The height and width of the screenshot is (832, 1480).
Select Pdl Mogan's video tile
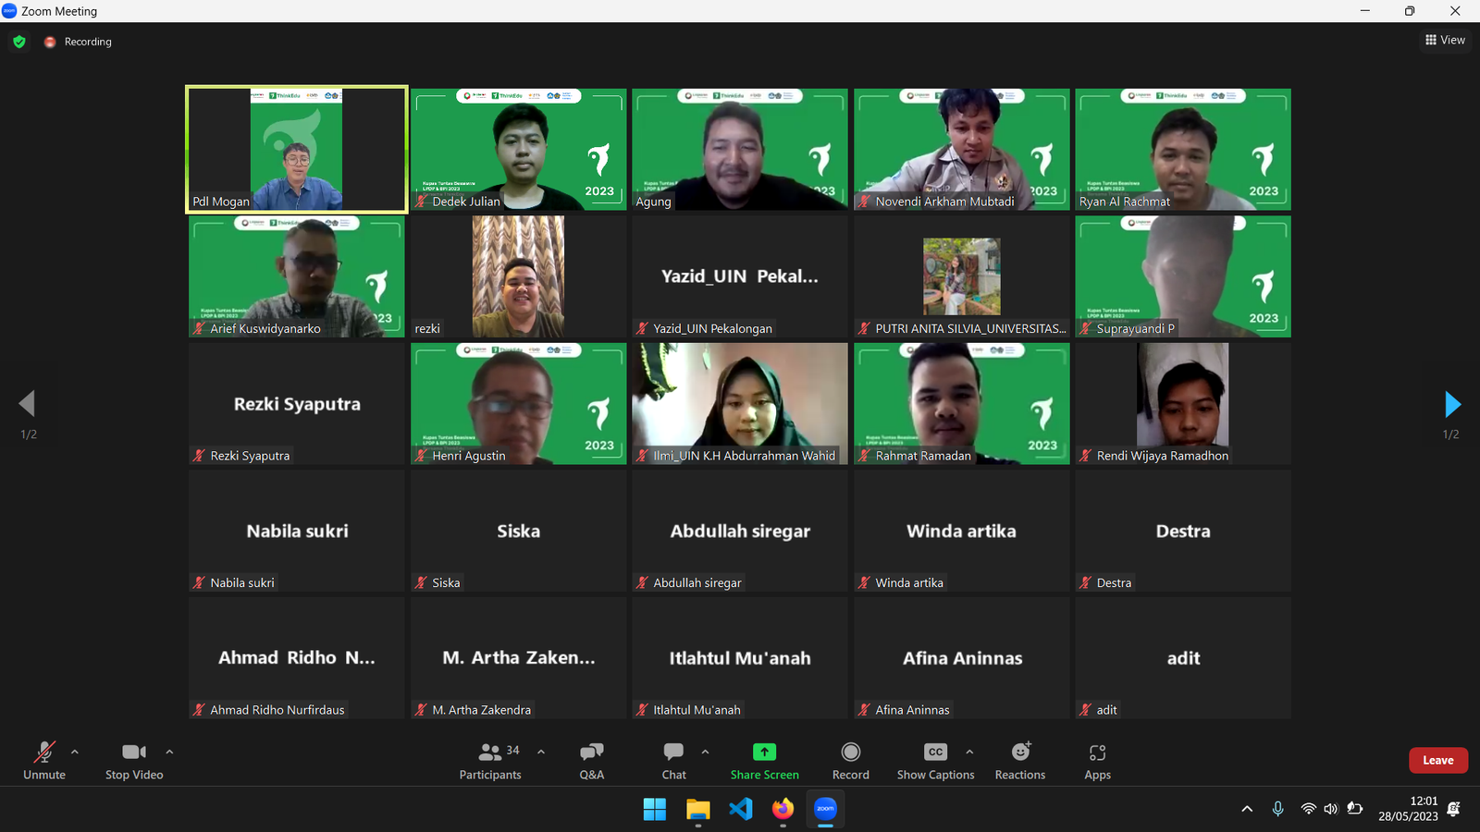(296, 150)
